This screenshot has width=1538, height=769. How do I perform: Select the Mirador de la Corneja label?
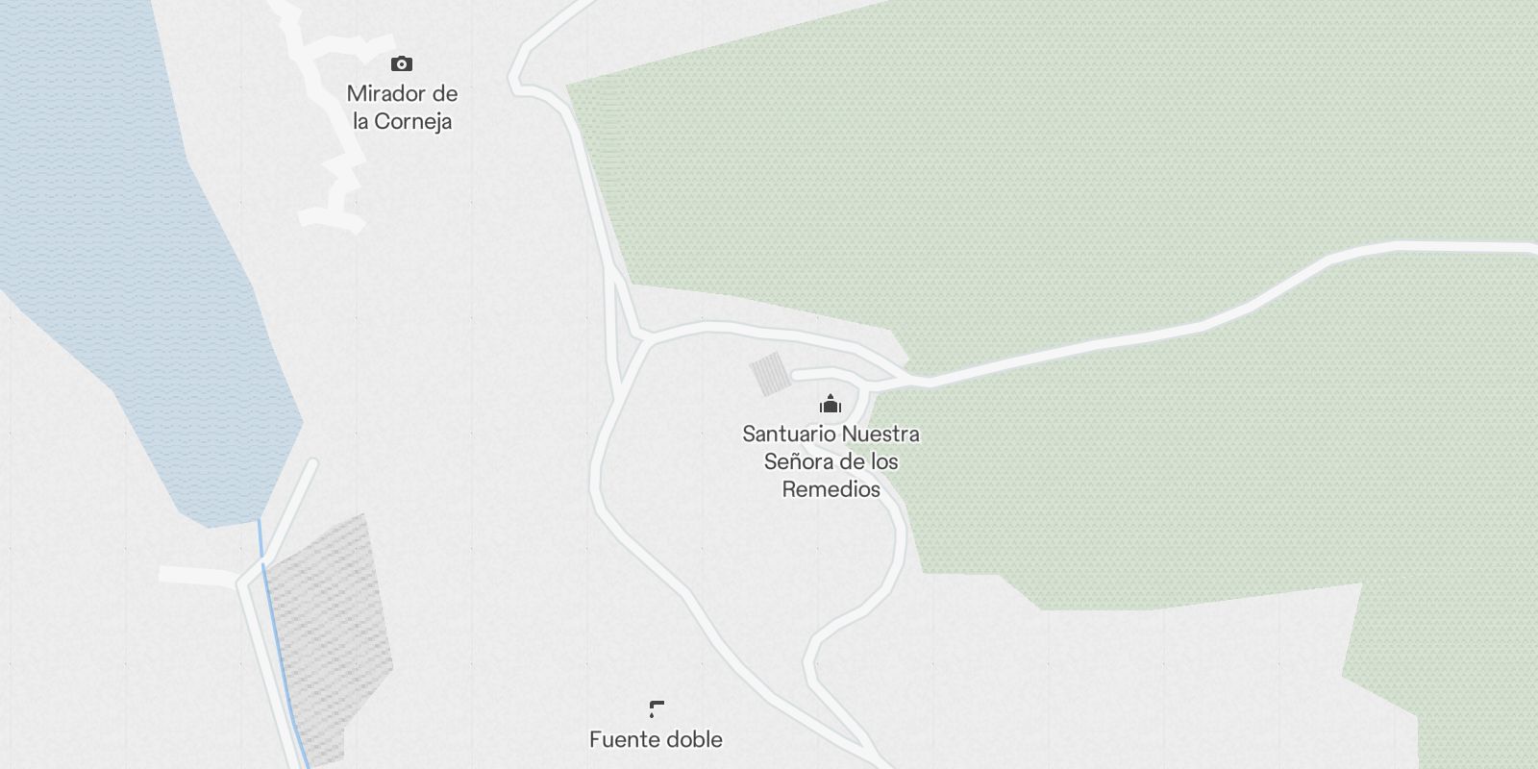[402, 107]
